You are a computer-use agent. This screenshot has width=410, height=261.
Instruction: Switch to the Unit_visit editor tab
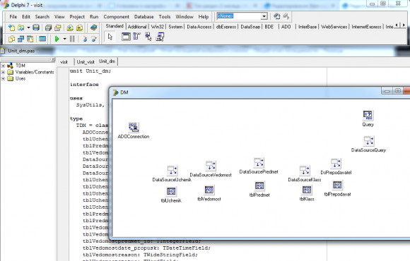86,62
